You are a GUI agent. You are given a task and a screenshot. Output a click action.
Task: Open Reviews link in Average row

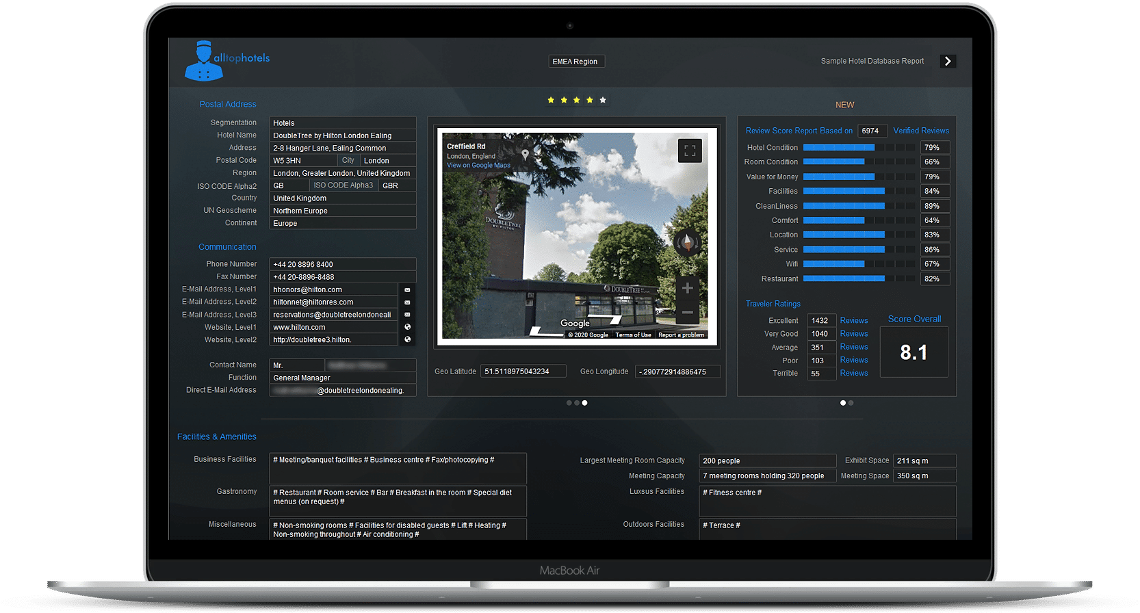[854, 347]
